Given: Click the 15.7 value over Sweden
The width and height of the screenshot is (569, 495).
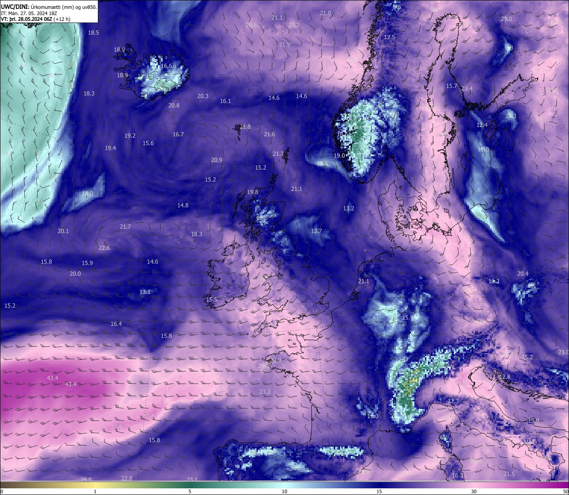Looking at the screenshot, I should [x=452, y=86].
